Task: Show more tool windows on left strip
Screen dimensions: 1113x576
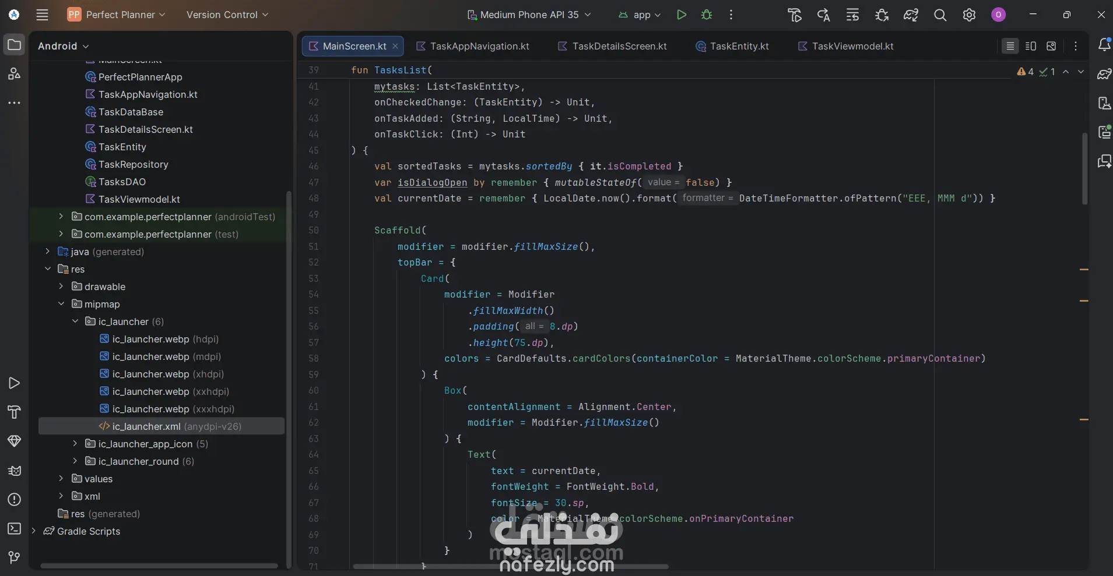Action: pyautogui.click(x=14, y=103)
